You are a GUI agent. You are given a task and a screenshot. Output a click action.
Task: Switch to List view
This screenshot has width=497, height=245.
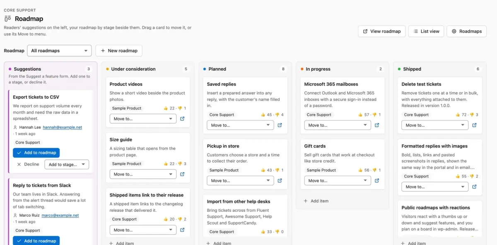[x=426, y=31]
